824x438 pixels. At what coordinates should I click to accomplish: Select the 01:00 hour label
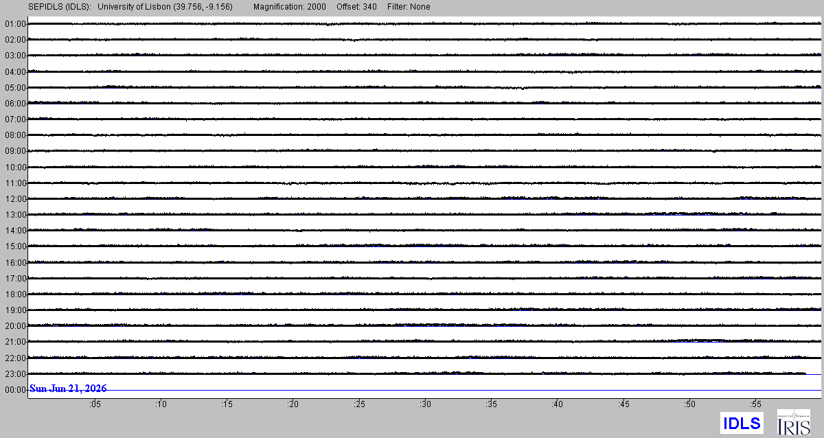pos(15,24)
